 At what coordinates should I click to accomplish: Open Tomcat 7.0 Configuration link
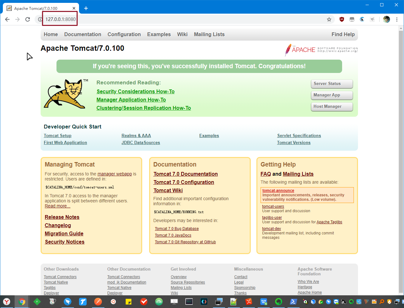pyautogui.click(x=184, y=182)
